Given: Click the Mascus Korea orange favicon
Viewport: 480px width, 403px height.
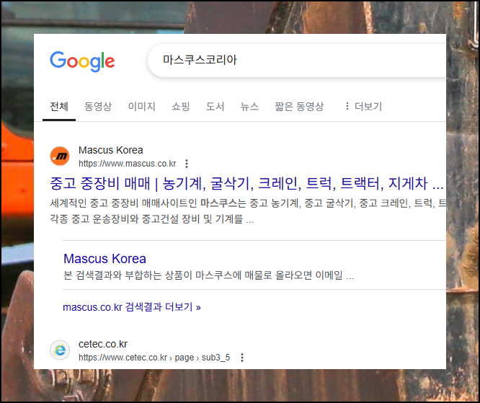Looking at the screenshot, I should (60, 156).
